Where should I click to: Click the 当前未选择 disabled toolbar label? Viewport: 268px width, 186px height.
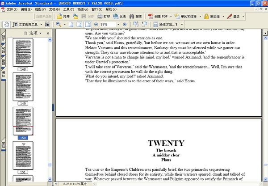(x=44, y=17)
